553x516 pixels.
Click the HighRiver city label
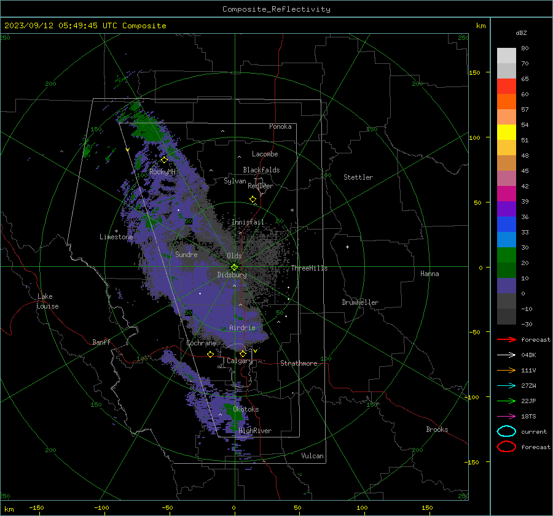click(x=255, y=431)
